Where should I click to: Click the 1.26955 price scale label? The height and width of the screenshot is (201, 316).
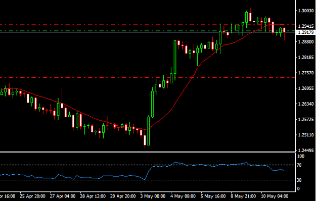coord(306,88)
